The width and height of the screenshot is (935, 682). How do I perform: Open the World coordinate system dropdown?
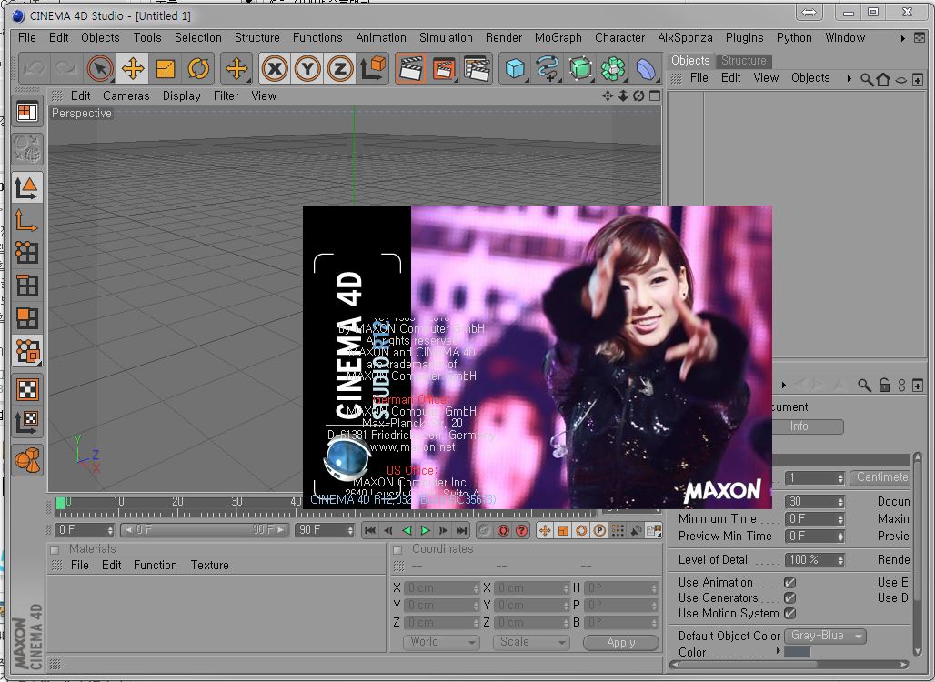point(442,642)
